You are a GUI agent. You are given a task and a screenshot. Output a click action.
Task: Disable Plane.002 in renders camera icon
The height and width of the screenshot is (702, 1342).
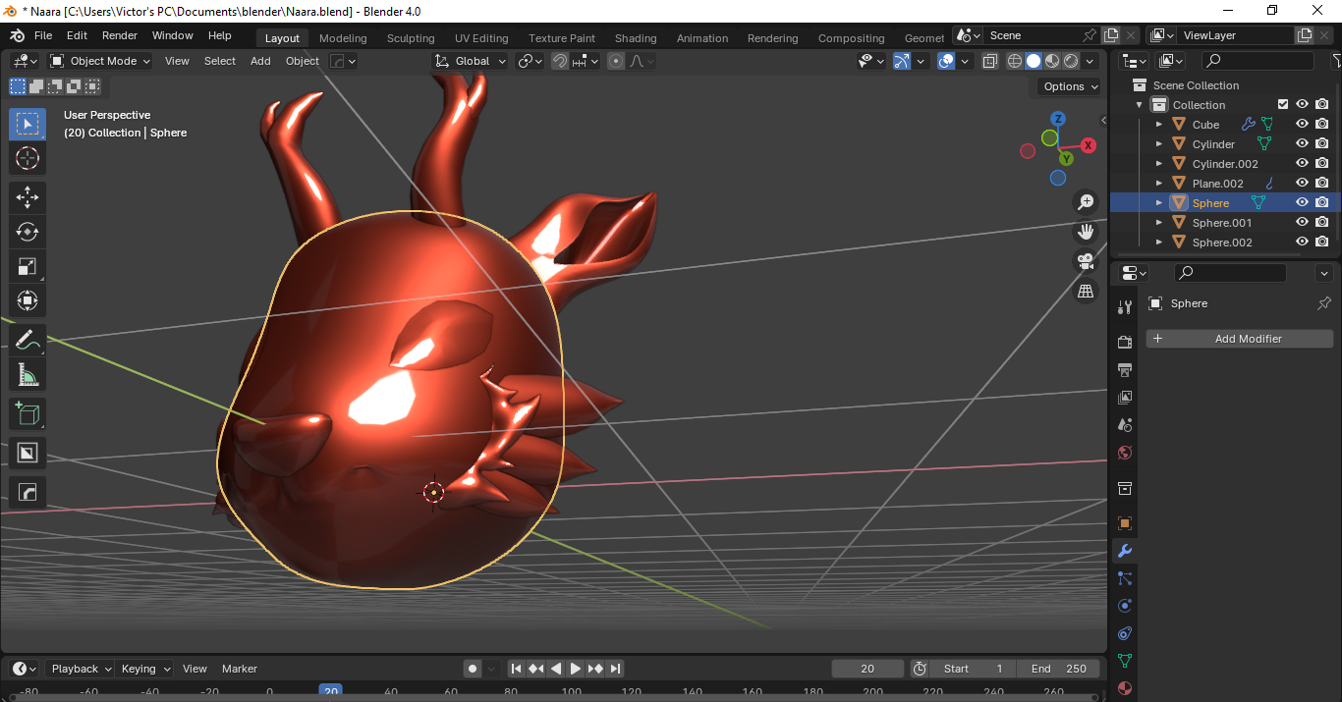1322,183
